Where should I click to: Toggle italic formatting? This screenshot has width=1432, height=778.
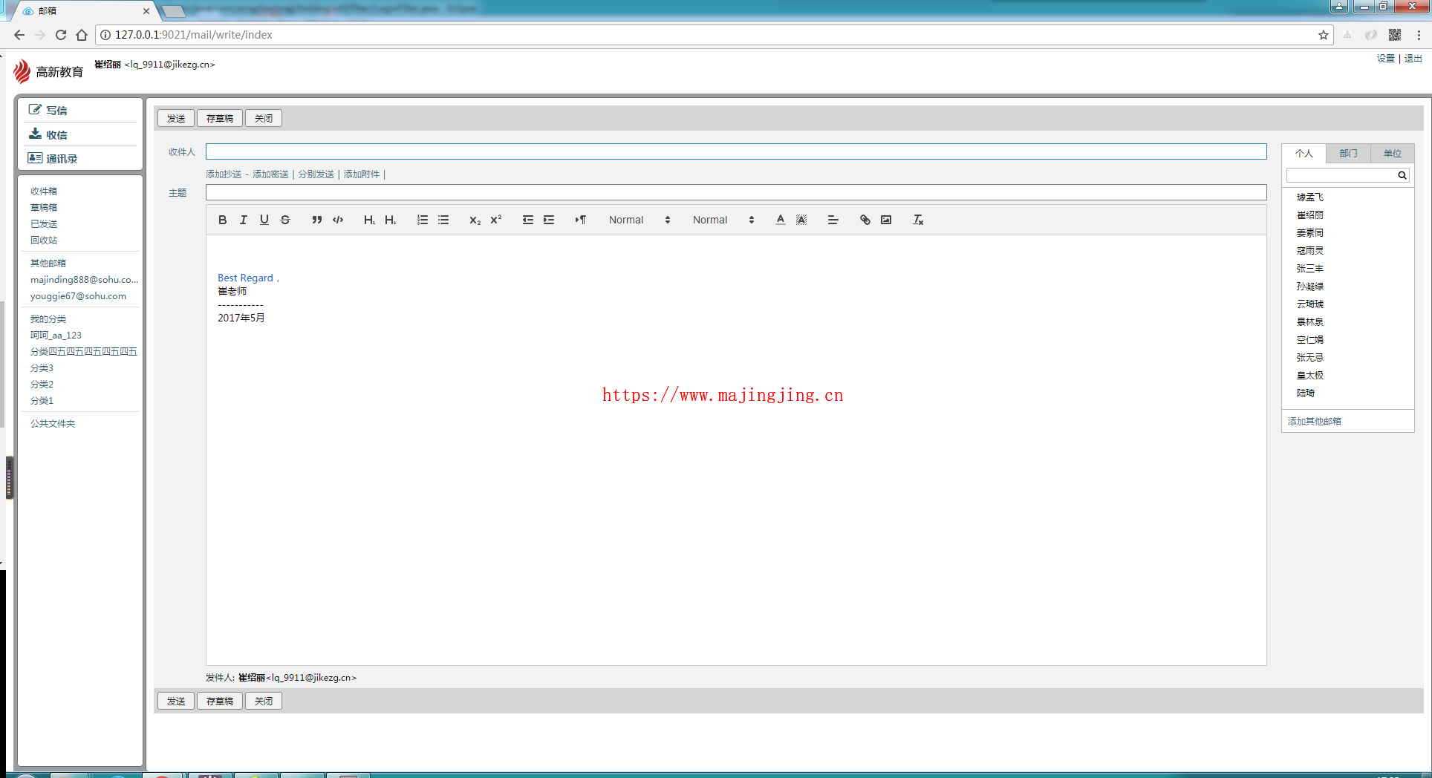point(243,220)
